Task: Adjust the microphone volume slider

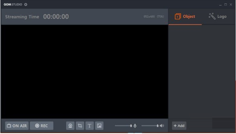Action: (124, 126)
